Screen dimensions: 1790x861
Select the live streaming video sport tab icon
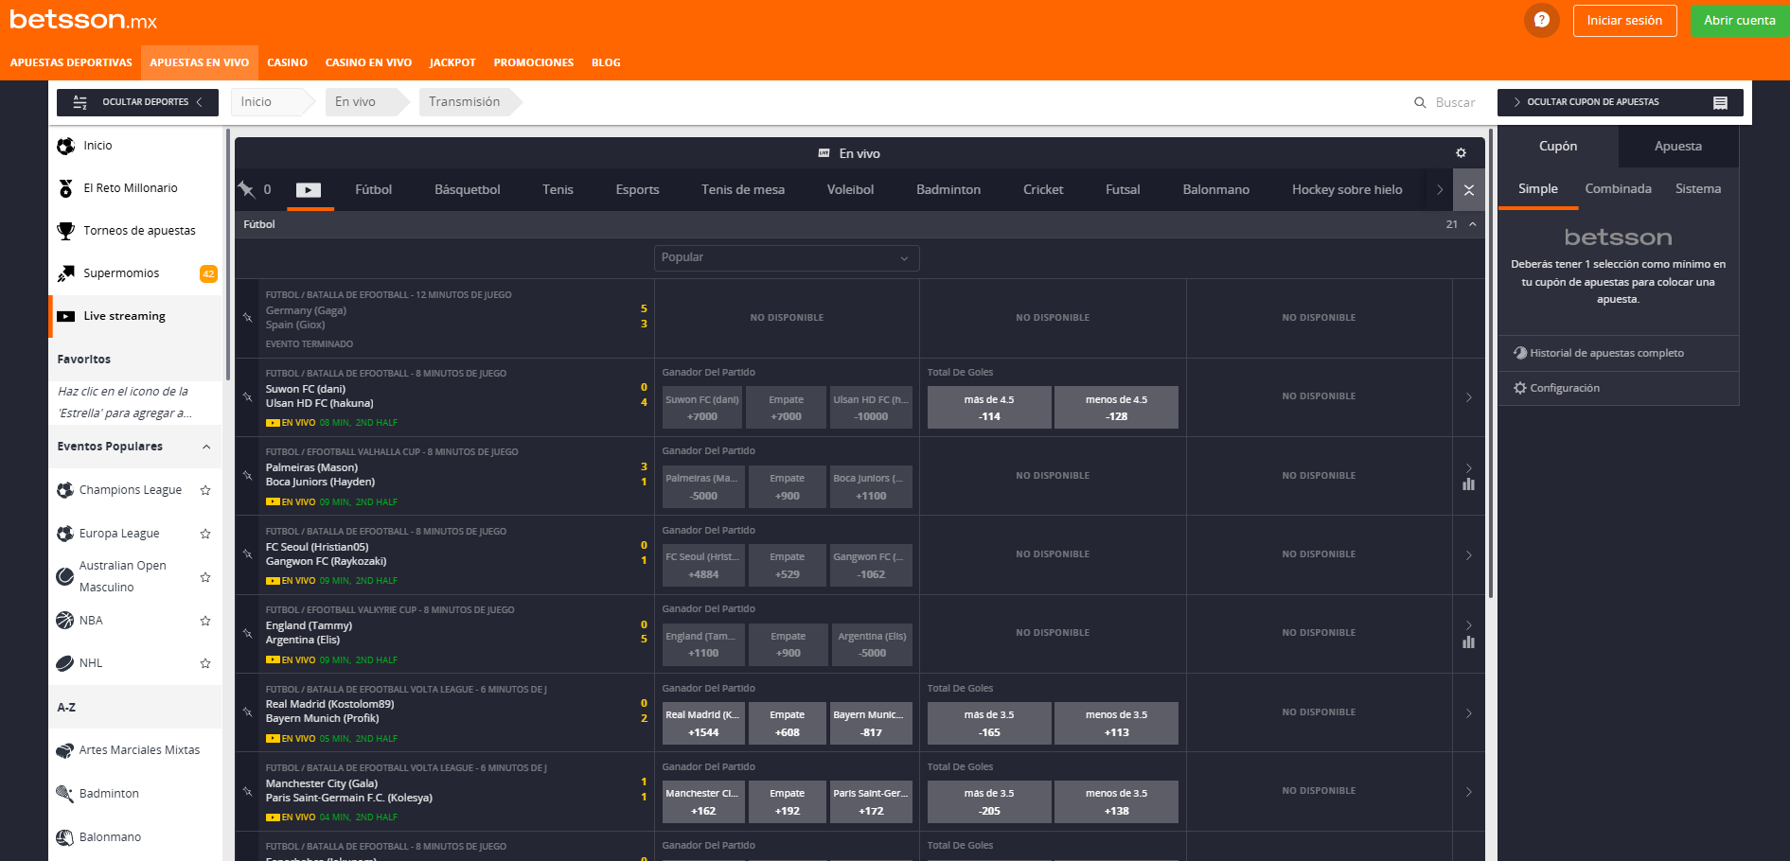309,190
